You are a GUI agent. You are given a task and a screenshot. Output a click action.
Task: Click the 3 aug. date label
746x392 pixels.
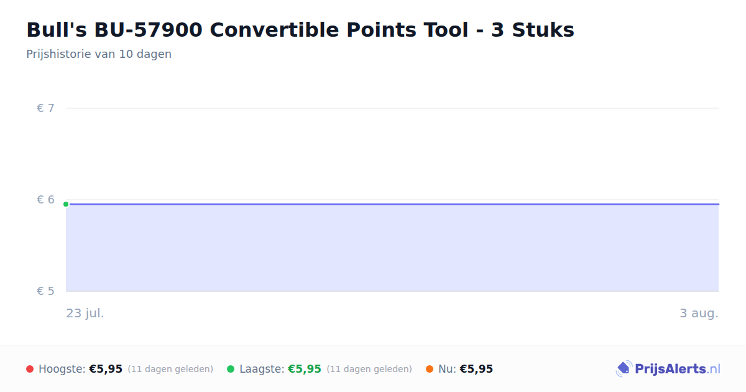699,313
